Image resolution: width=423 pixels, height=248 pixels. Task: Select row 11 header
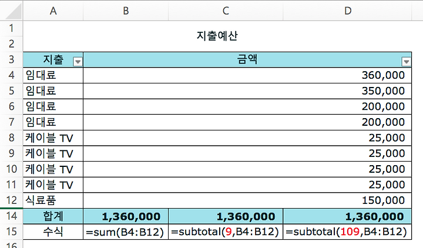(11, 185)
